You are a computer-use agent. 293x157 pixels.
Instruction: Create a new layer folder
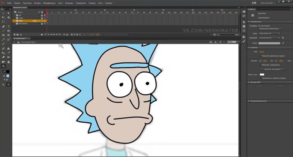pos(18,35)
